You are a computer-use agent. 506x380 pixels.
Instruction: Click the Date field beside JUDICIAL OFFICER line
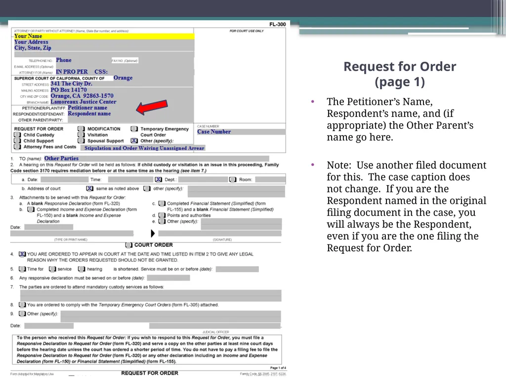pos(49,326)
